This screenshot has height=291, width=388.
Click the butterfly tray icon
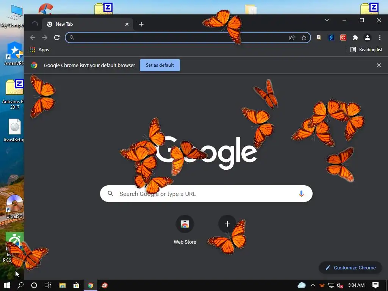322,285
